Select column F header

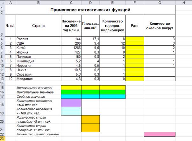(135, 3)
